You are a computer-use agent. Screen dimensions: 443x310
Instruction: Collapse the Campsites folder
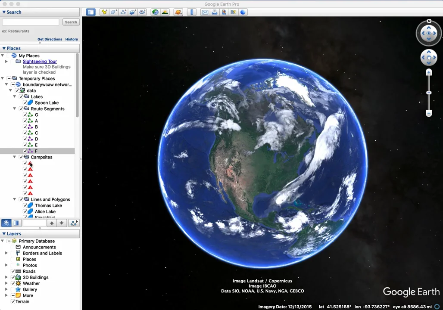[15, 157]
